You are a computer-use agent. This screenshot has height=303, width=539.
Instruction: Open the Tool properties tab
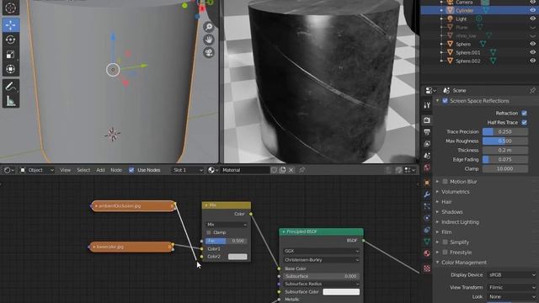[x=427, y=105]
